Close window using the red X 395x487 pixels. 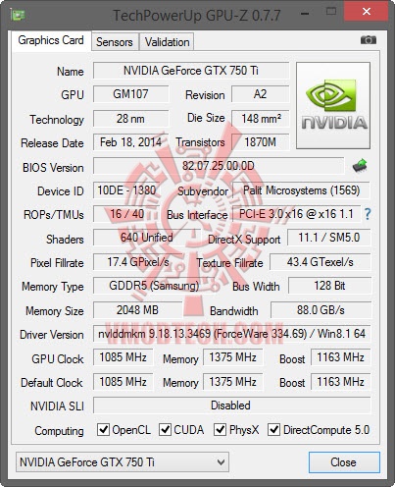point(367,12)
